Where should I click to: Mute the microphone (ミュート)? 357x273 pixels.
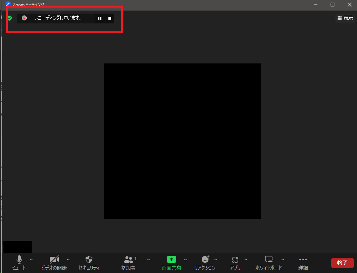click(19, 260)
